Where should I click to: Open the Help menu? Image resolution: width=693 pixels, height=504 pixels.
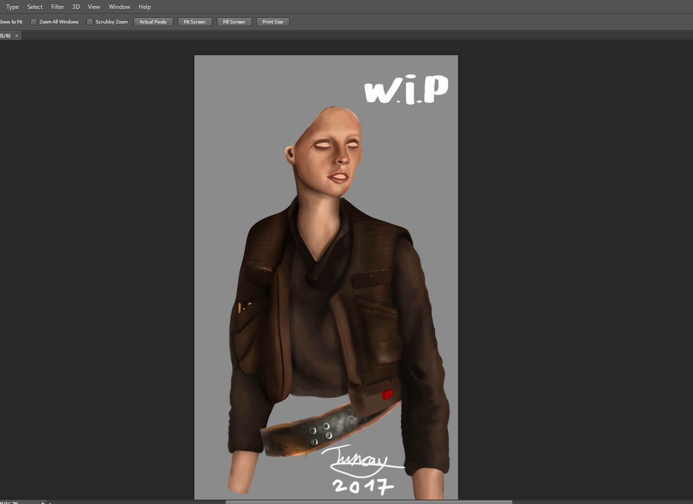145,7
